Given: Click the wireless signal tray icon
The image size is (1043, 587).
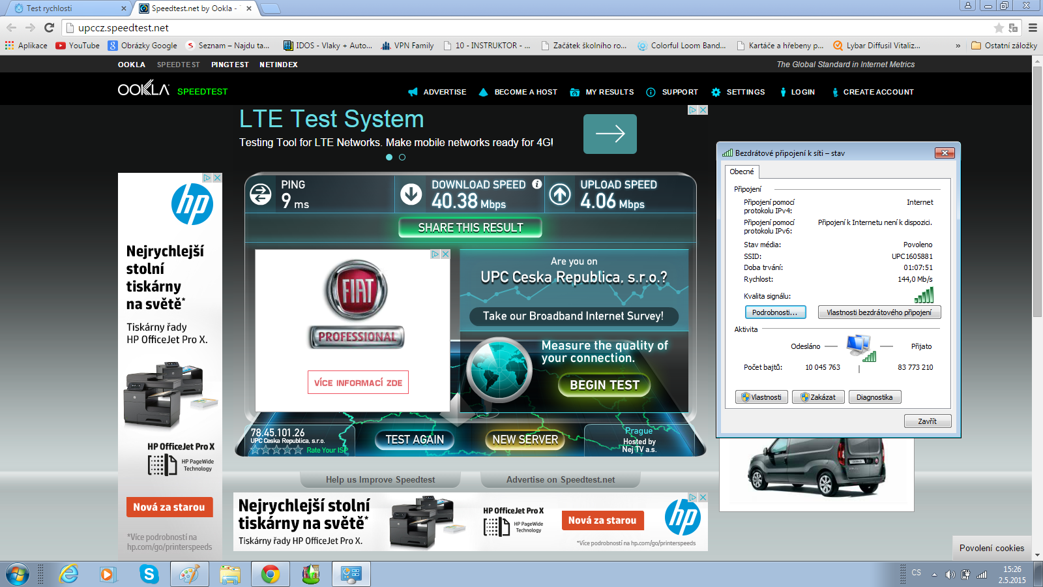Looking at the screenshot, I should coord(982,574).
